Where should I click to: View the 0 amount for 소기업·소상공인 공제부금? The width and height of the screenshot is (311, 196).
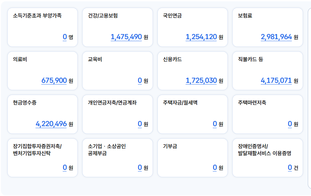pos(140,168)
